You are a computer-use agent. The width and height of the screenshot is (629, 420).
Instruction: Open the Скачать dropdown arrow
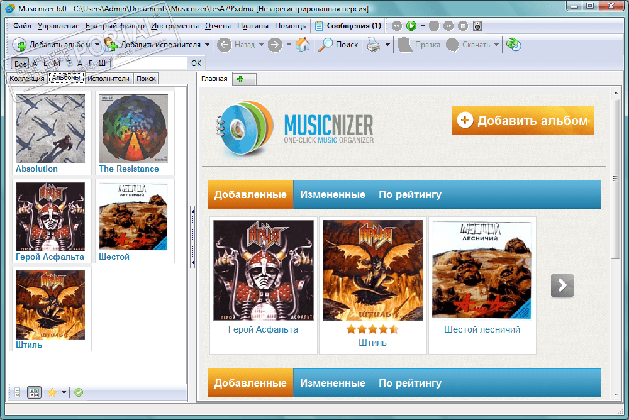tap(497, 45)
